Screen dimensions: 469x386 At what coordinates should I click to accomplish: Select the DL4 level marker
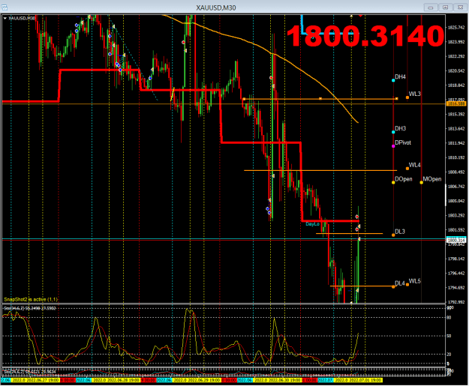pos(393,287)
